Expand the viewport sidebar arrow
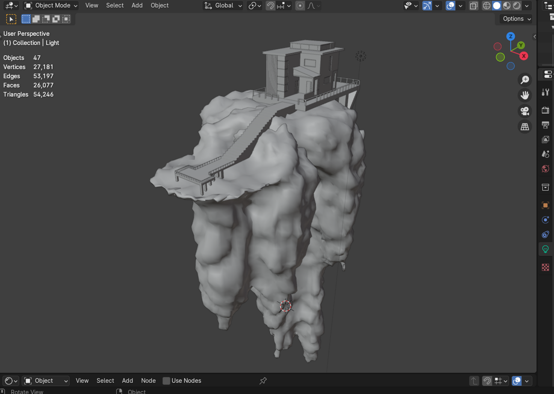 pyautogui.click(x=534, y=36)
